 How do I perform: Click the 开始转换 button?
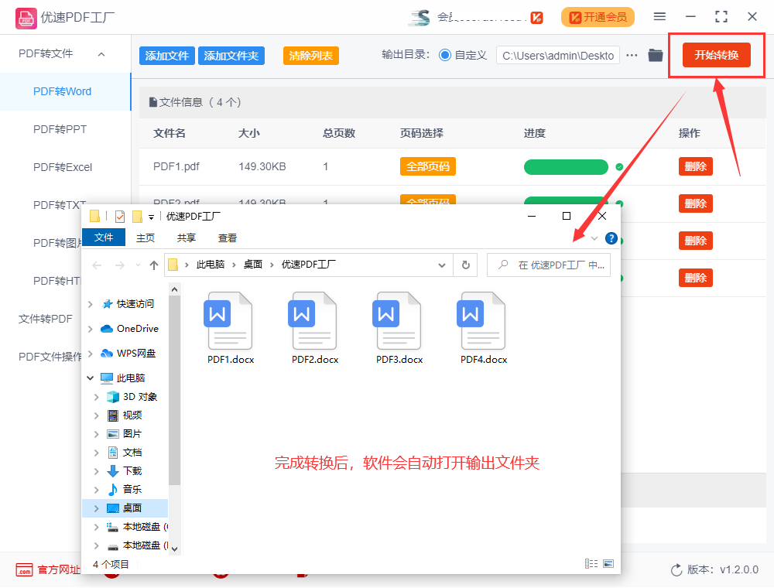[716, 55]
